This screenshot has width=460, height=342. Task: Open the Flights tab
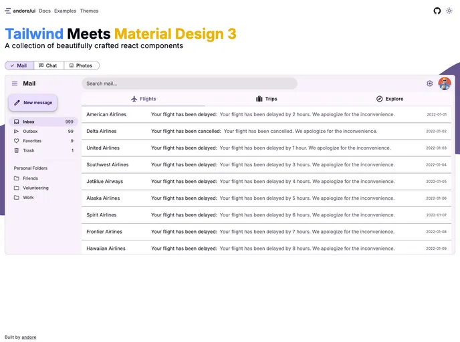[x=143, y=99]
